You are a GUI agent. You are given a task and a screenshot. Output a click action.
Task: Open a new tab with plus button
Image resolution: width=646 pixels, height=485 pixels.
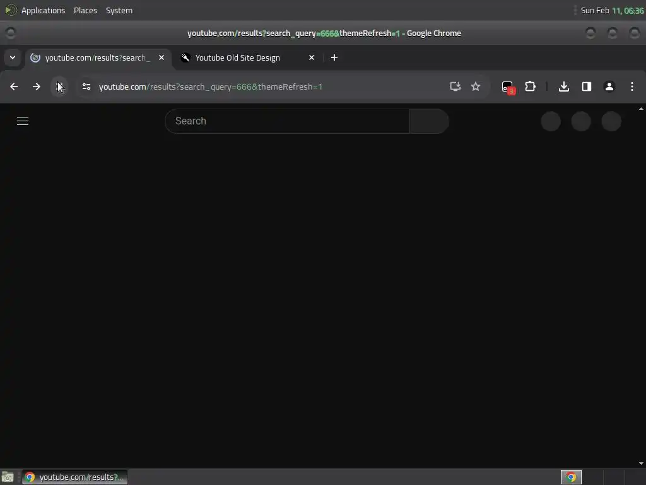334,57
